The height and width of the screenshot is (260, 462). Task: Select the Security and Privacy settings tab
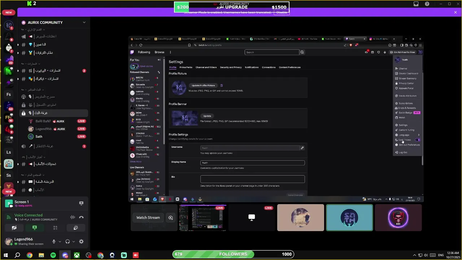(231, 67)
